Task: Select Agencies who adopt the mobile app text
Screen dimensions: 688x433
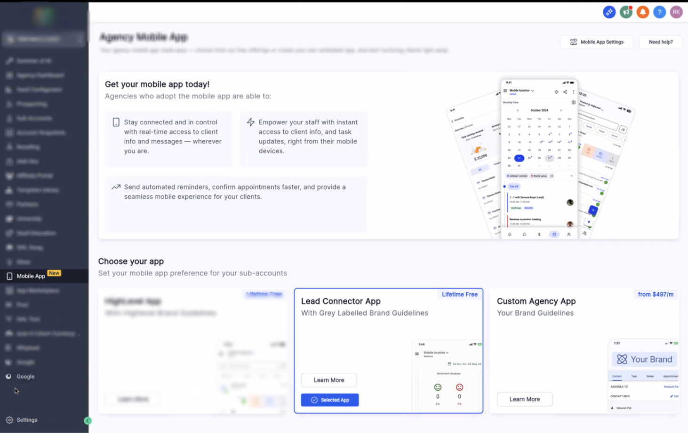Action: [x=188, y=96]
